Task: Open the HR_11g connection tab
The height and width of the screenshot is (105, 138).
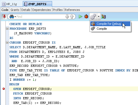Action: (x=12, y=4)
